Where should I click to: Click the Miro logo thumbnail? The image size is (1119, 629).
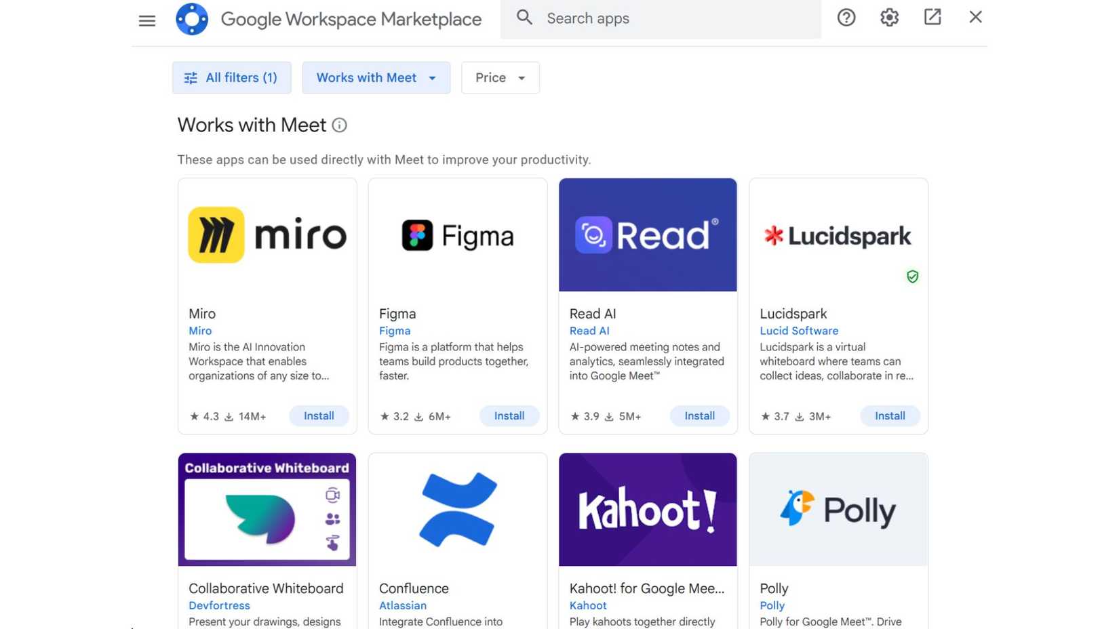pyautogui.click(x=267, y=235)
